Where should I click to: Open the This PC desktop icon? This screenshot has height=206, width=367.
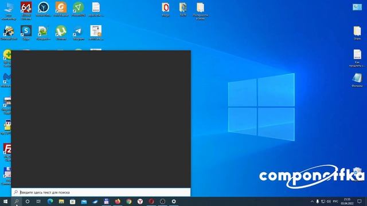pyautogui.click(x=9, y=10)
